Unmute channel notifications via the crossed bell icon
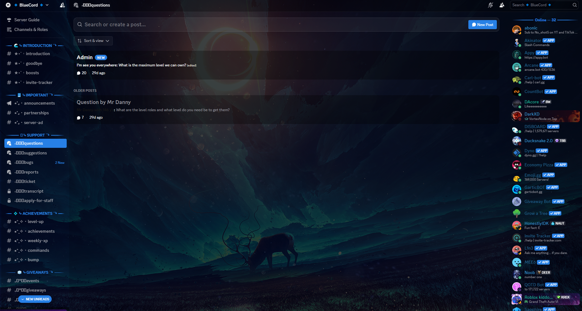The height and width of the screenshot is (311, 582). (490, 5)
